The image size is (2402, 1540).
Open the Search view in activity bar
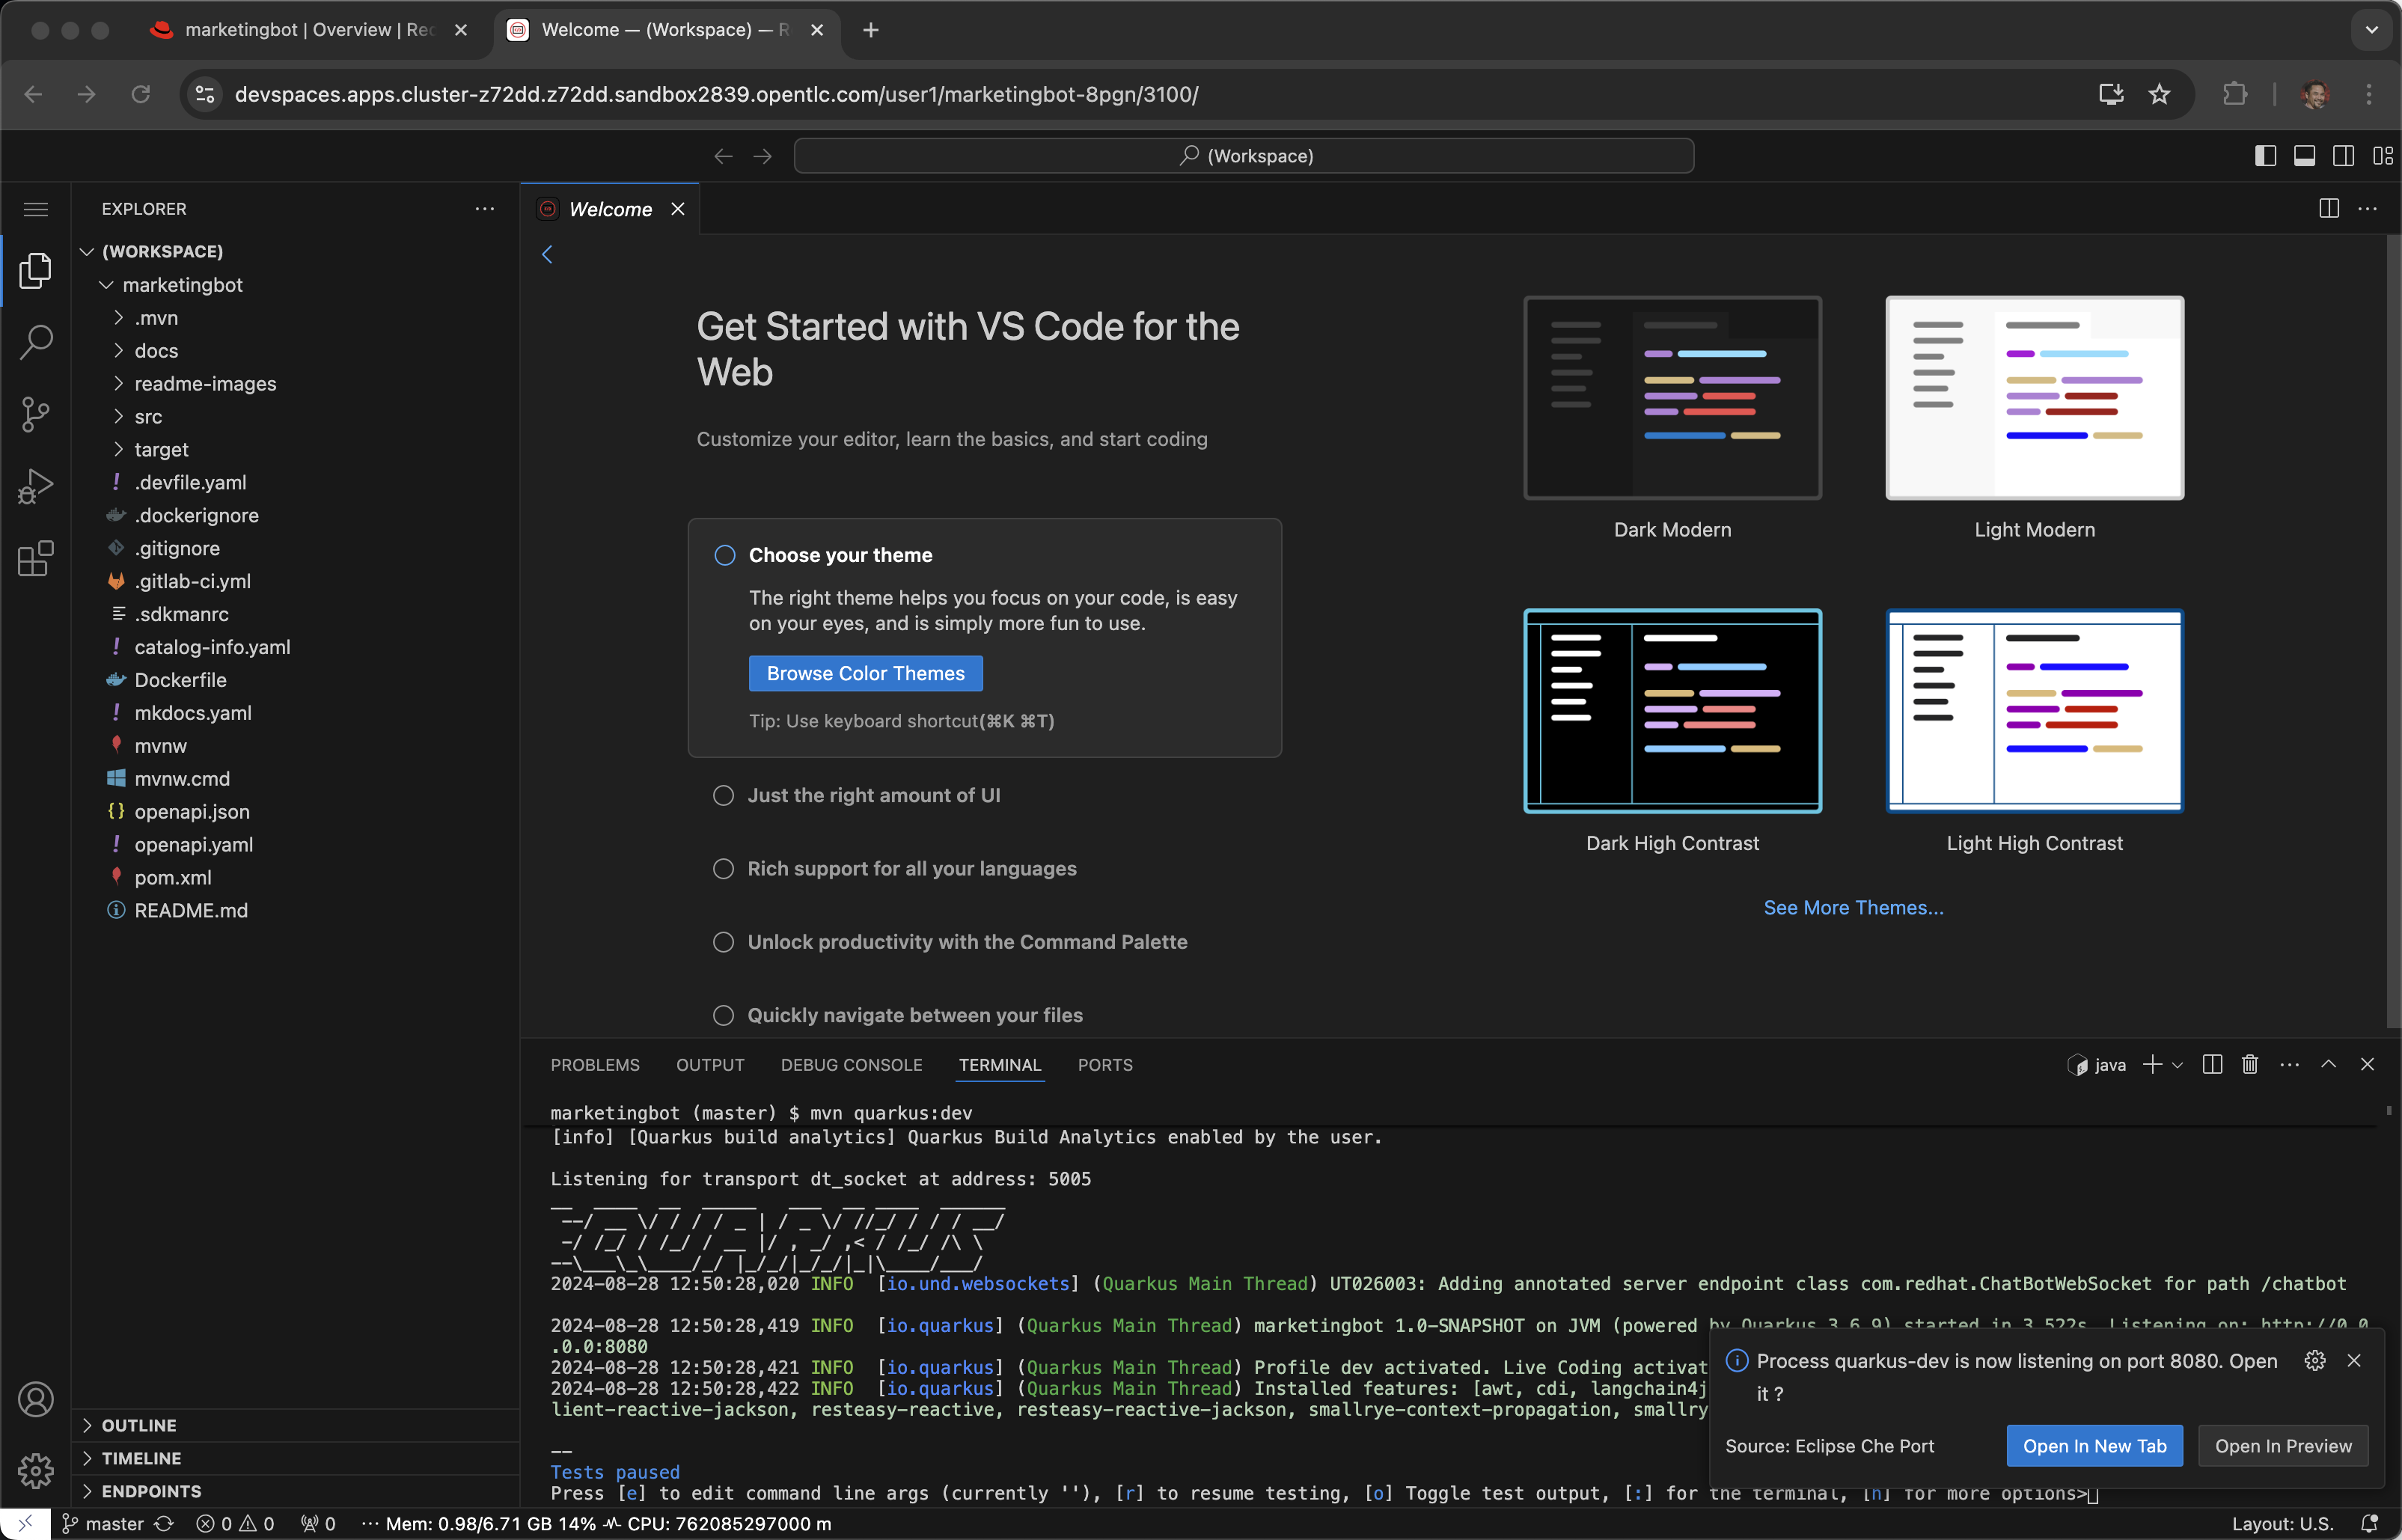[x=36, y=342]
